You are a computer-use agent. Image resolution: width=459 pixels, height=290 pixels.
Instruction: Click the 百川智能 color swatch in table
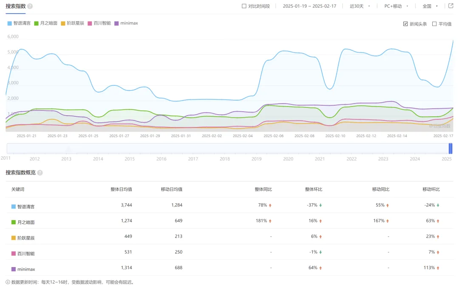[x=14, y=253]
